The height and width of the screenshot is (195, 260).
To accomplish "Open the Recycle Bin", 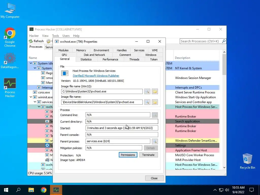I will click(247, 161).
